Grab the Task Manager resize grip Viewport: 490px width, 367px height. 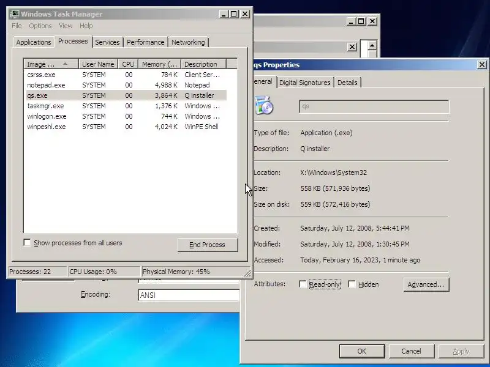click(x=247, y=273)
